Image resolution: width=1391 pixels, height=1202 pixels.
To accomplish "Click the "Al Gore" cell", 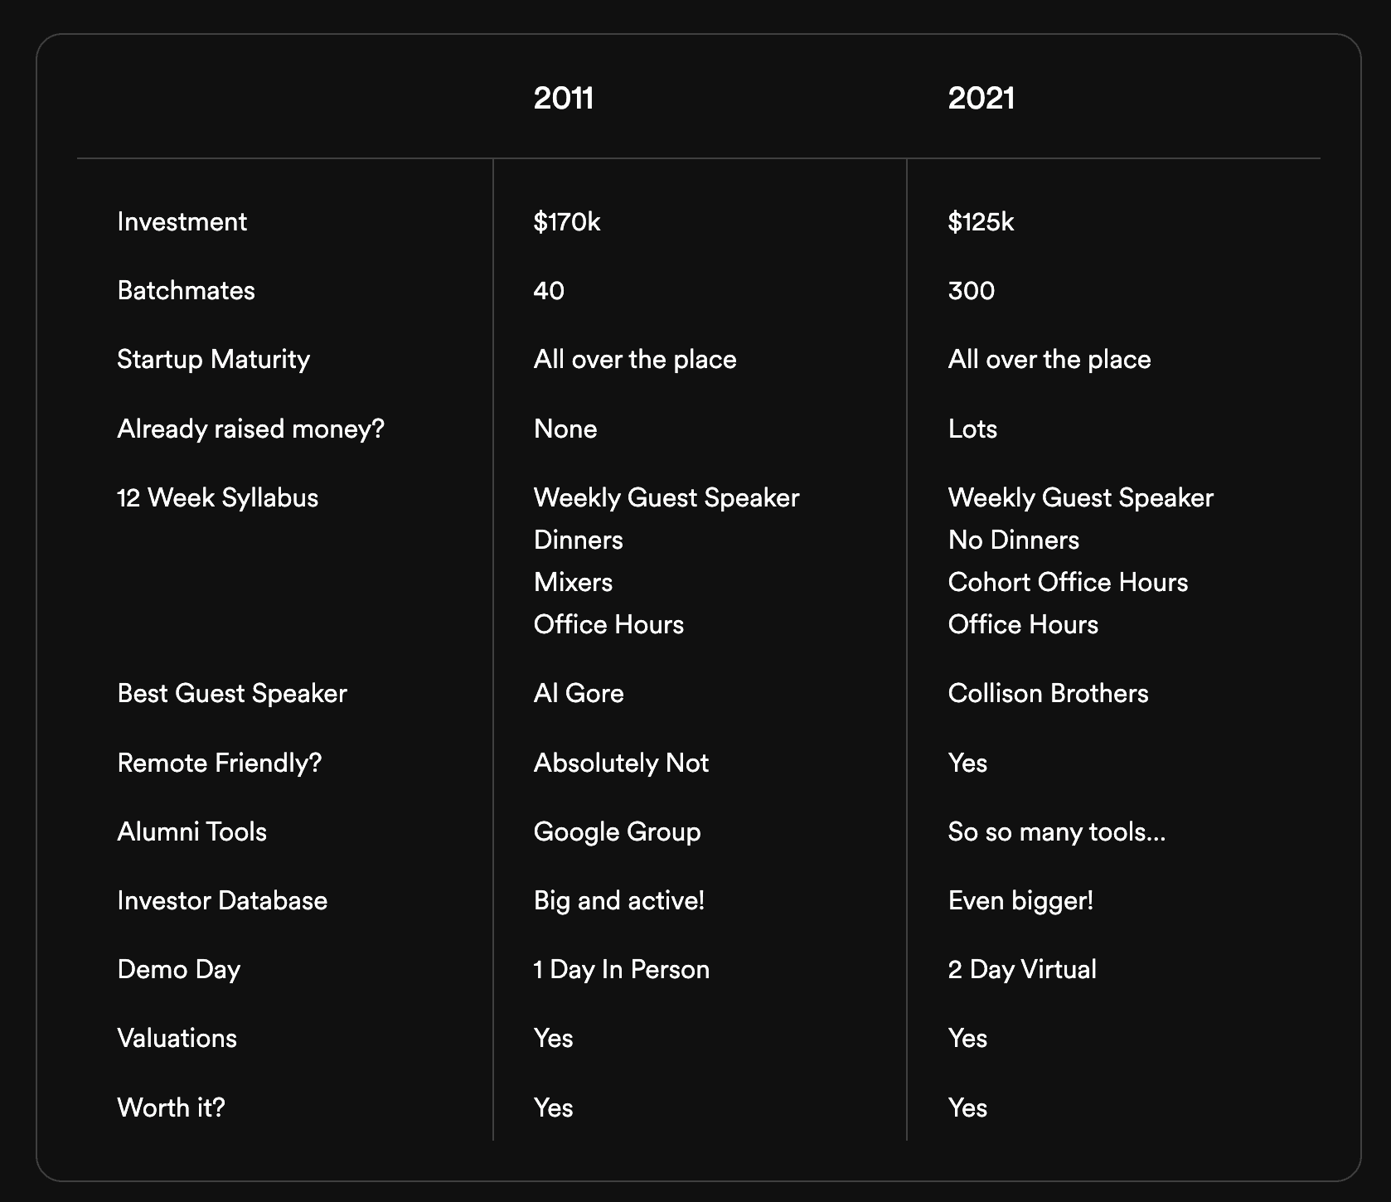I will (x=579, y=694).
